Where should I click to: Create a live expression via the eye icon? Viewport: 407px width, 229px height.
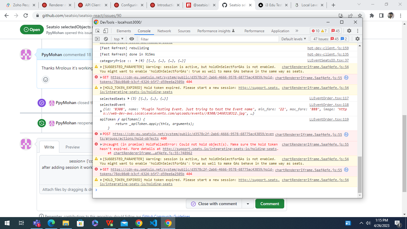coord(131,39)
